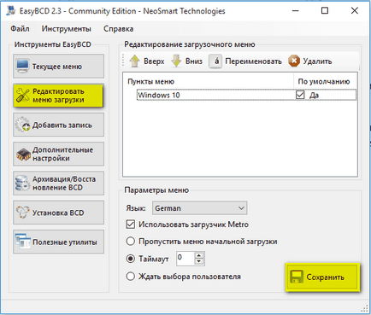Screen dimensions: 371x315
Task: Open Архивация/Восстановление BCD section
Action: tap(58, 184)
